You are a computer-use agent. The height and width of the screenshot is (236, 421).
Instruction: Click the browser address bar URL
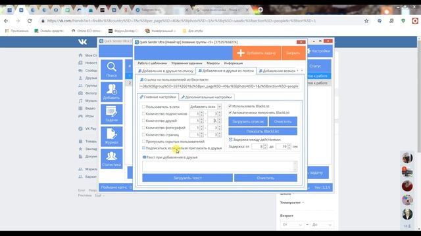click(x=182, y=21)
